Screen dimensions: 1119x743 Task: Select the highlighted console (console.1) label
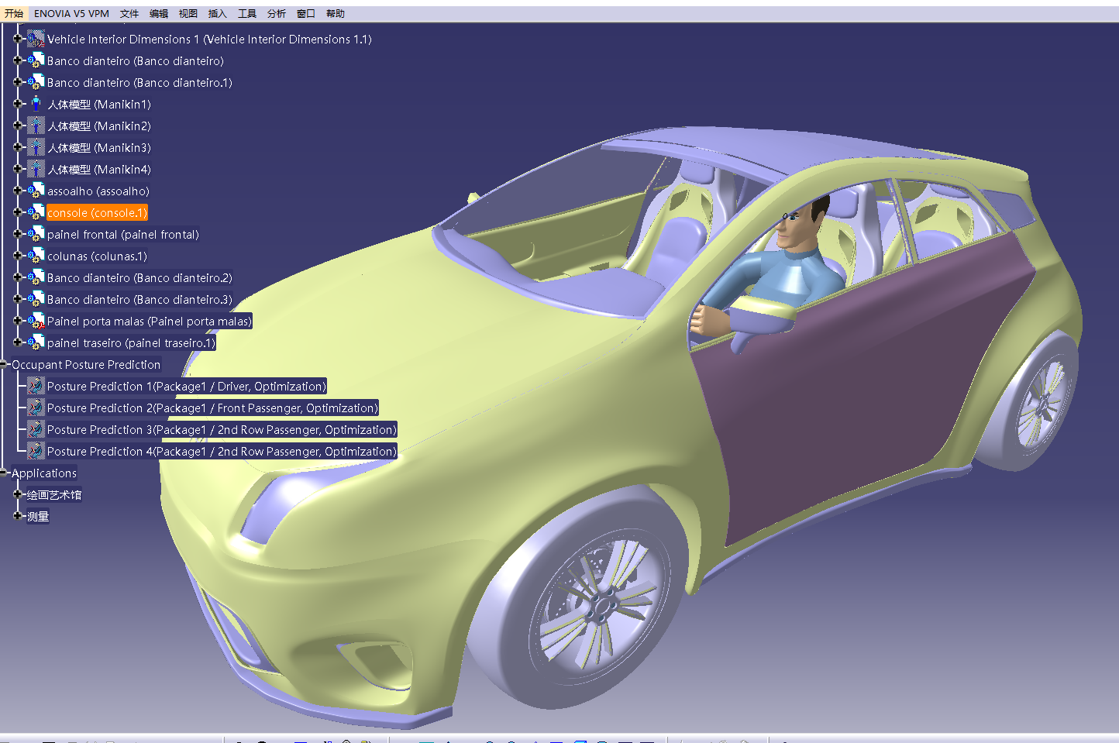[x=97, y=212]
